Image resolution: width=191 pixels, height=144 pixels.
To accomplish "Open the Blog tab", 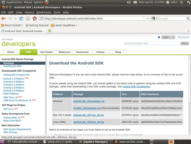I will pos(118,52).
